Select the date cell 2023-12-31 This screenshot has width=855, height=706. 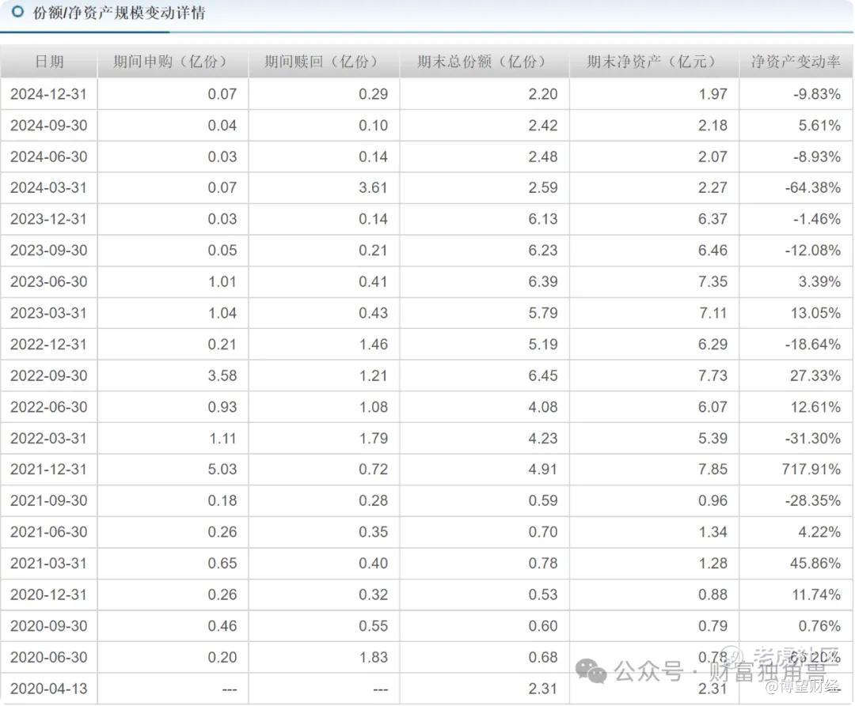48,219
